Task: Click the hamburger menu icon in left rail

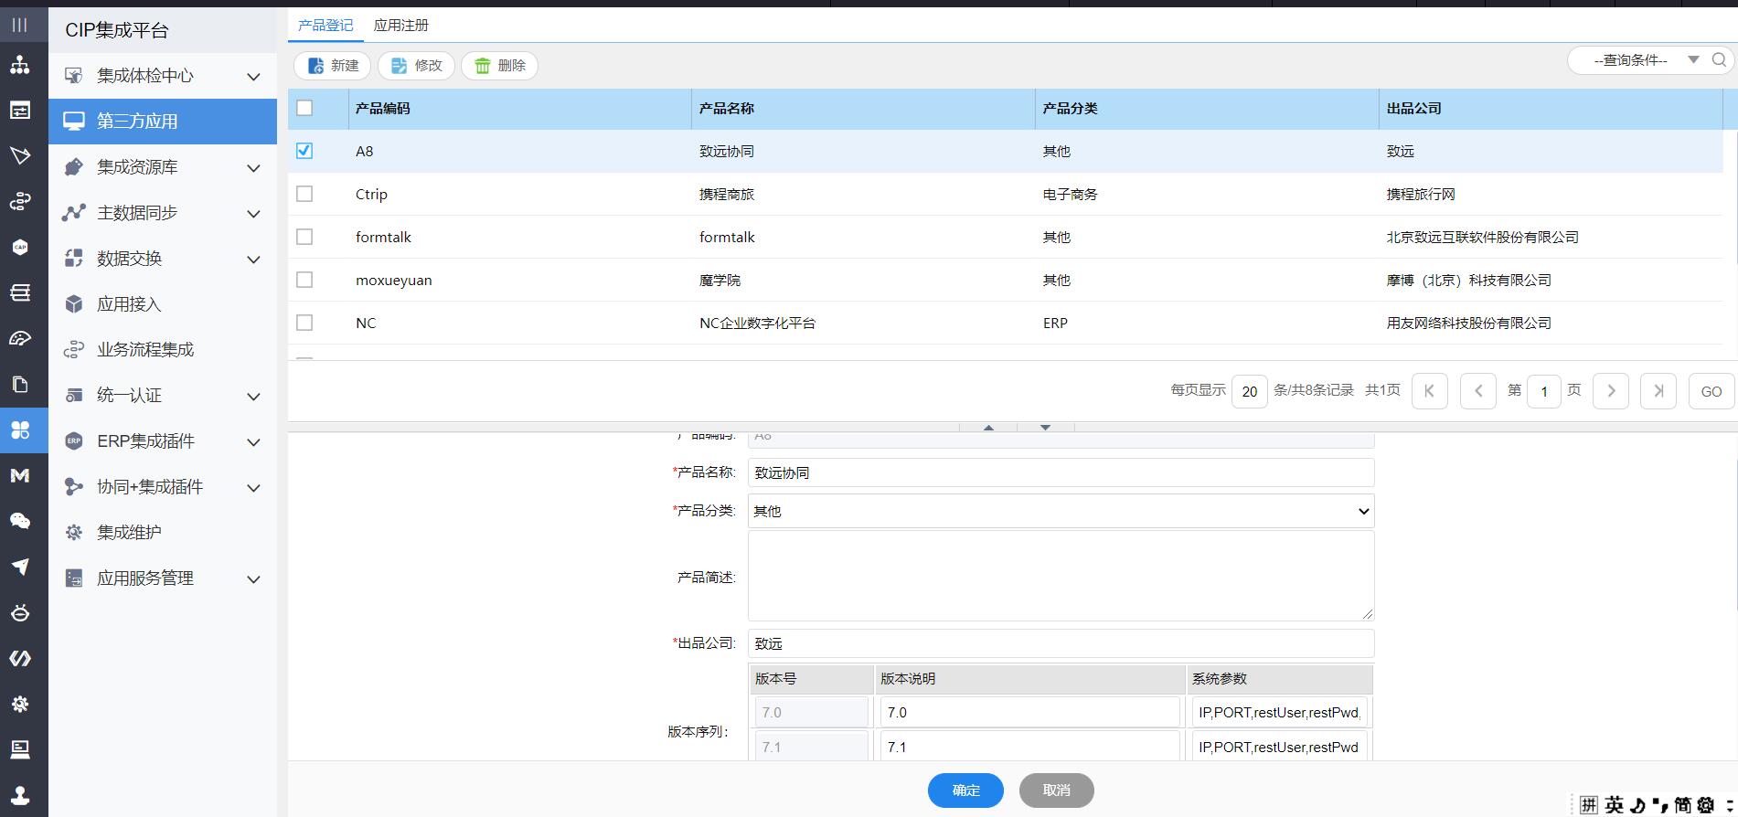Action: tap(20, 25)
